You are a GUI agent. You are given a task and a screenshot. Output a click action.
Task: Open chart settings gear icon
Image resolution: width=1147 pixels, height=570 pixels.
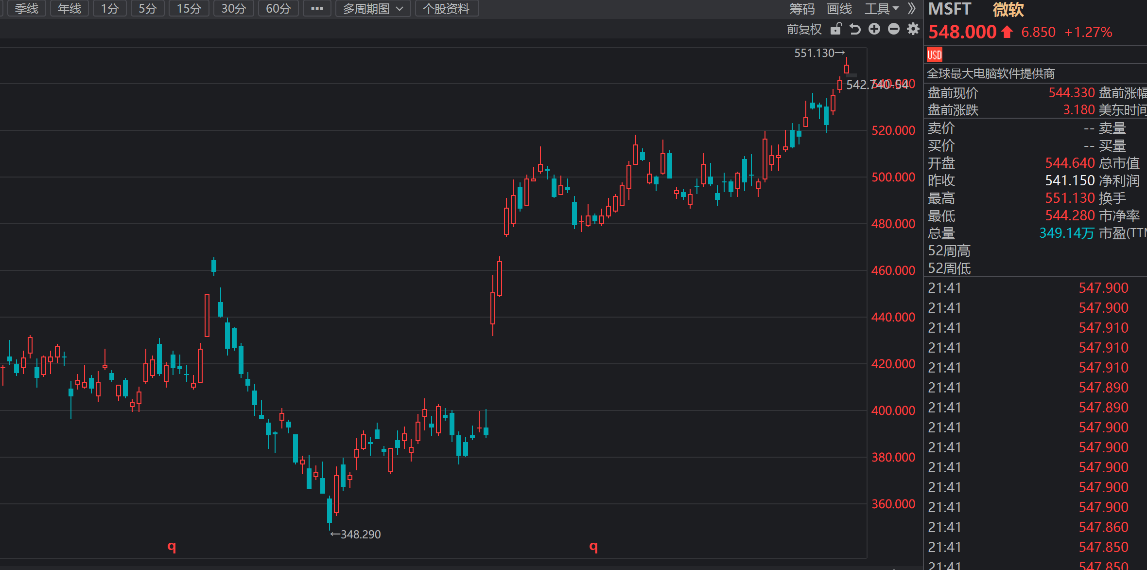coord(913,29)
